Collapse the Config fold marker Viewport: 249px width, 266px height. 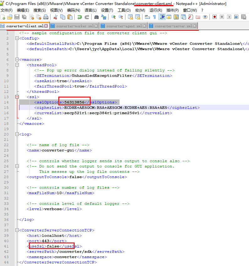tap(17, 38)
